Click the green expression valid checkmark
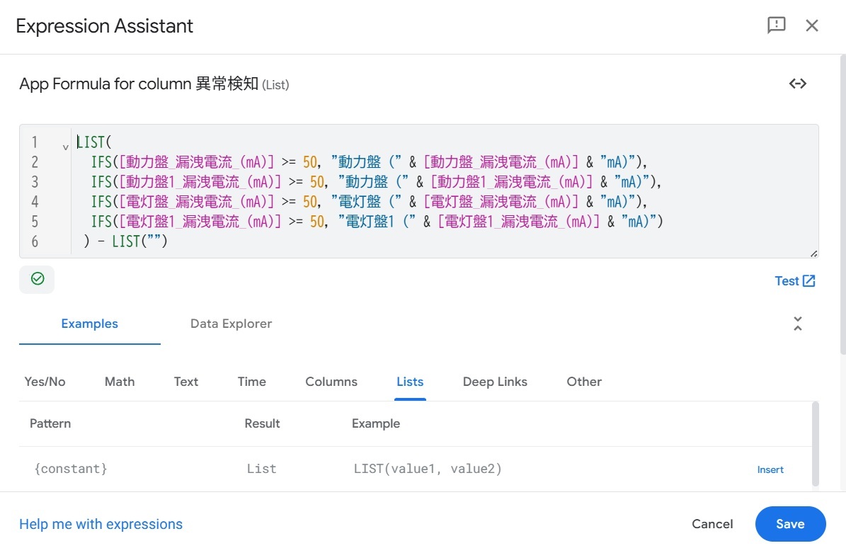The height and width of the screenshot is (553, 846). coord(38,279)
